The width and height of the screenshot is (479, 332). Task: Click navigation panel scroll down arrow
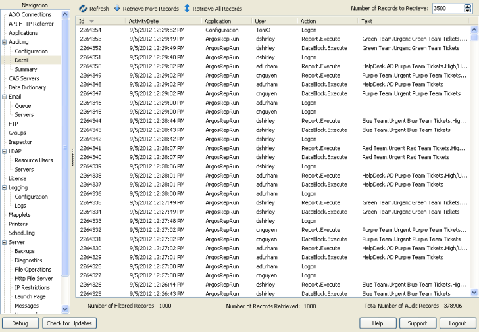65,309
